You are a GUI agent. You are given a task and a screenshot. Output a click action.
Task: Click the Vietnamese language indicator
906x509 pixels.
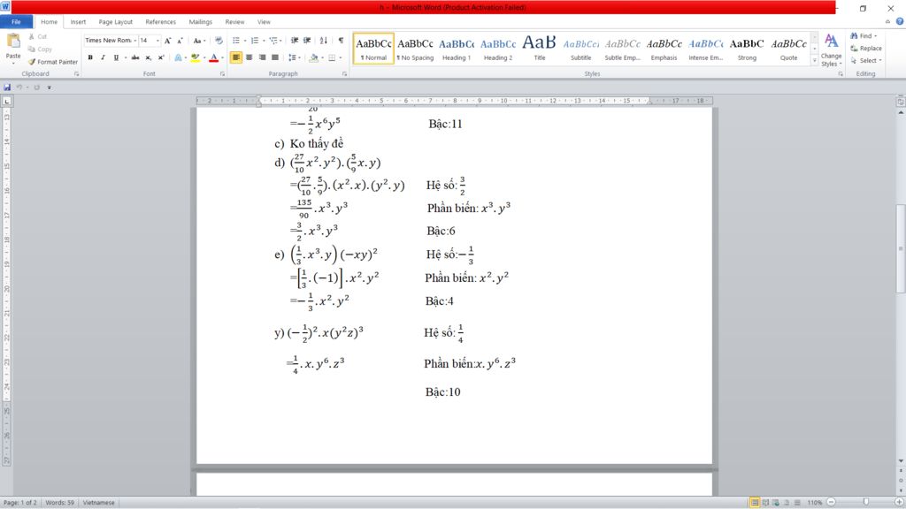(99, 503)
